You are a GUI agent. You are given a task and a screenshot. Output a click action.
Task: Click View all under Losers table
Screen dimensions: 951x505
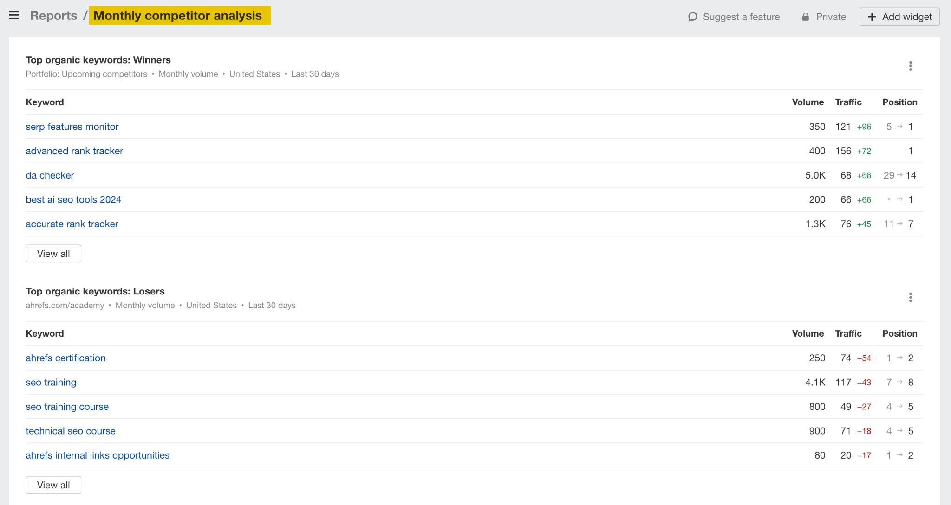click(x=53, y=485)
